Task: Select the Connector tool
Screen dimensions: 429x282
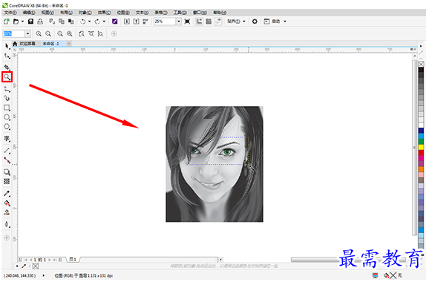Action: [7, 160]
